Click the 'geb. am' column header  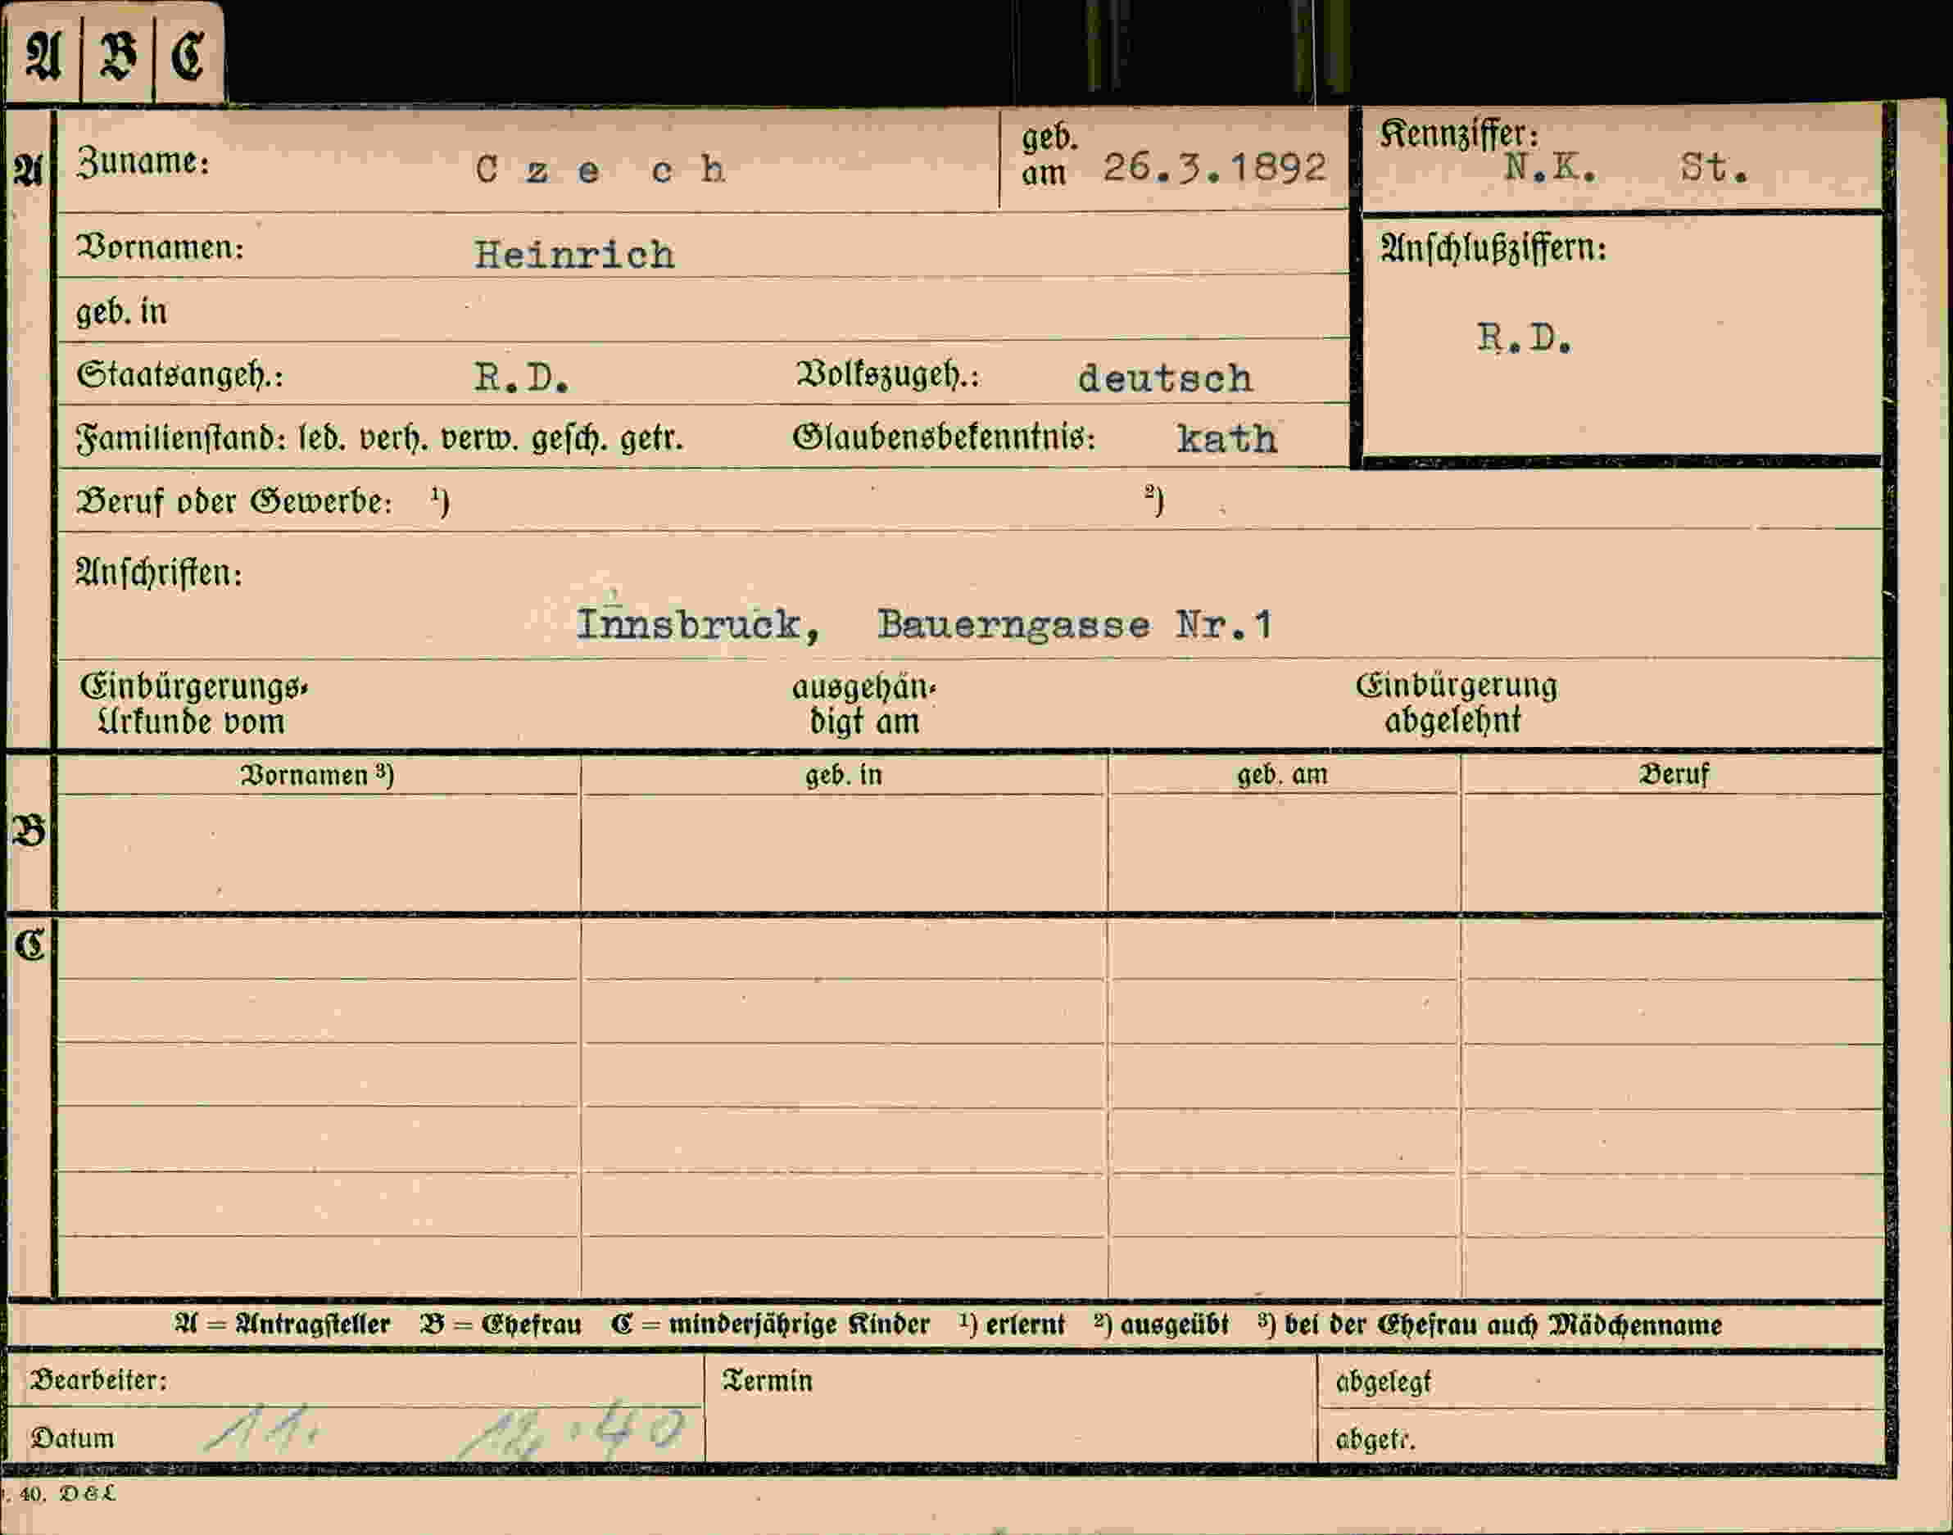(x=1283, y=775)
